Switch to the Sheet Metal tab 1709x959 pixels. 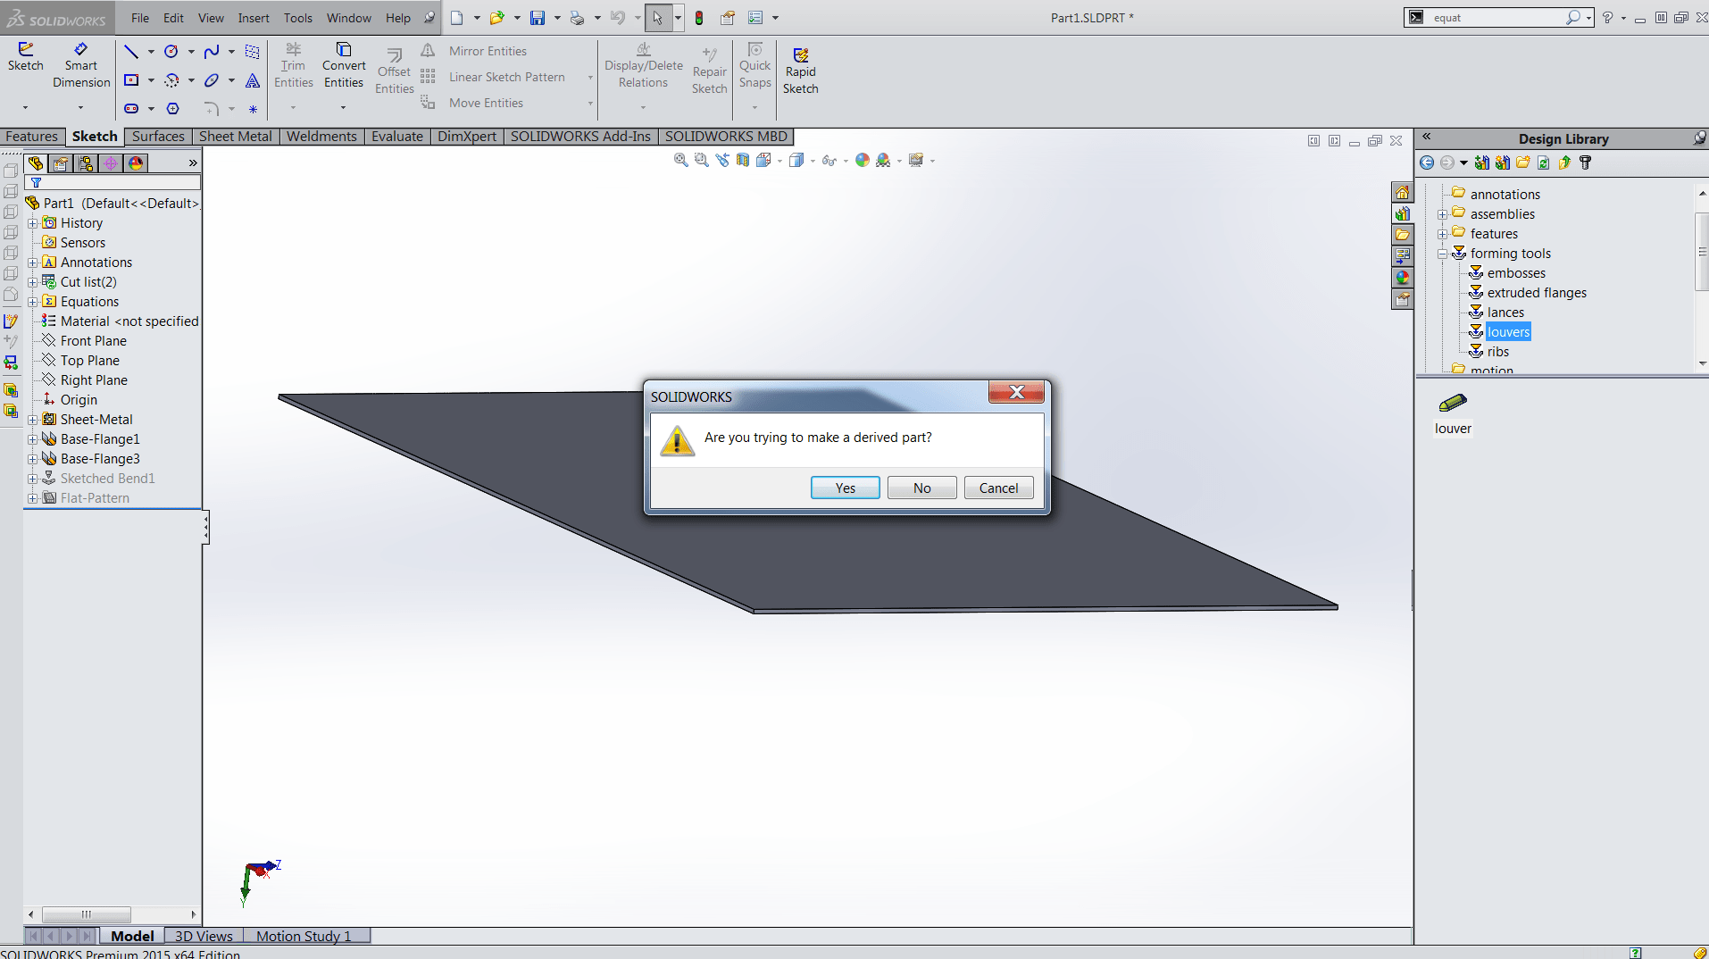pos(235,136)
